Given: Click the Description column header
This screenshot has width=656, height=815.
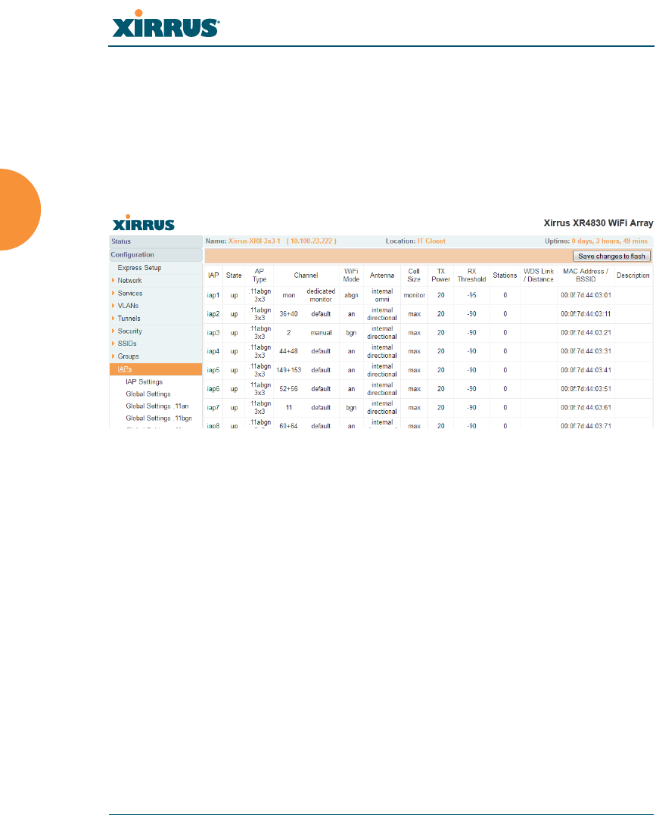Looking at the screenshot, I should [x=633, y=275].
